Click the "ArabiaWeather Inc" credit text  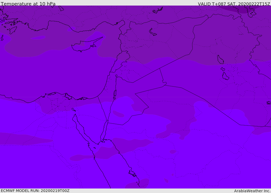[252, 191]
